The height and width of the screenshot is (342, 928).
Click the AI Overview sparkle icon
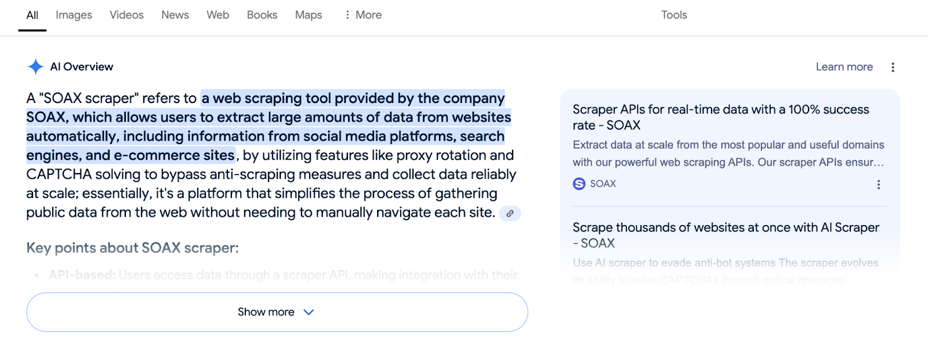tap(37, 67)
